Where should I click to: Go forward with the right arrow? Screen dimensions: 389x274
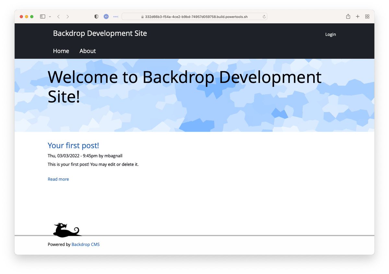(x=67, y=16)
